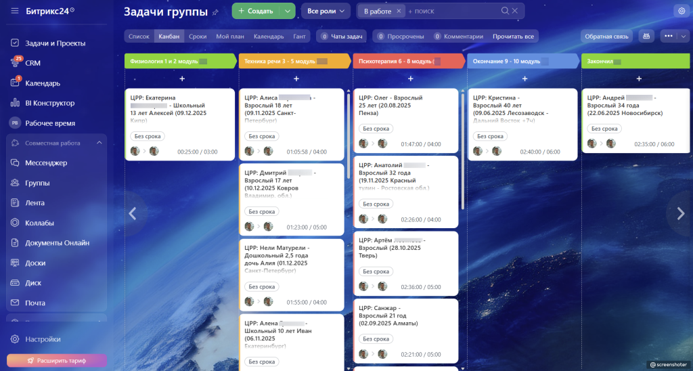The image size is (693, 371).
Task: Select the Канбан view tab
Action: [x=169, y=37]
